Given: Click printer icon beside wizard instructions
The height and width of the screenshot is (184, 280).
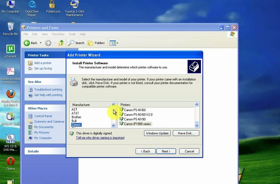Looking at the screenshot, I should (x=73, y=82).
